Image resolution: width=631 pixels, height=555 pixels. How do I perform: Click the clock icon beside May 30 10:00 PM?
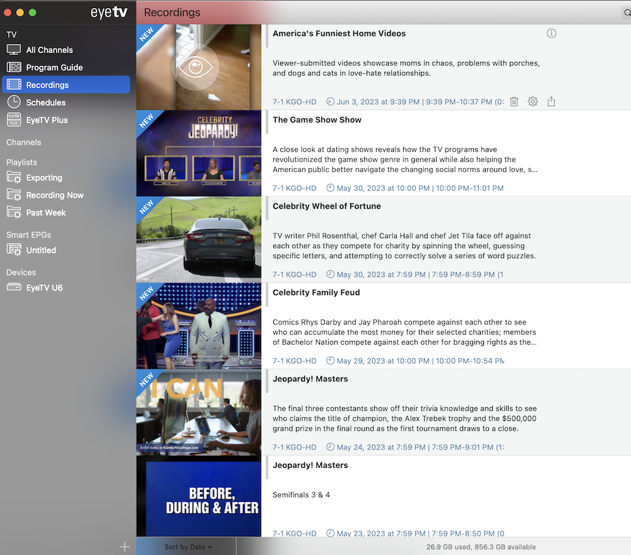330,188
